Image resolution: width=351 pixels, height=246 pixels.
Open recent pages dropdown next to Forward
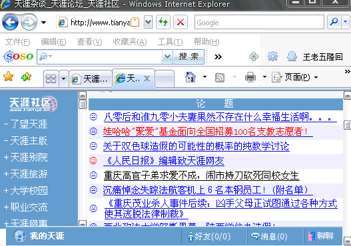pyautogui.click(x=44, y=23)
